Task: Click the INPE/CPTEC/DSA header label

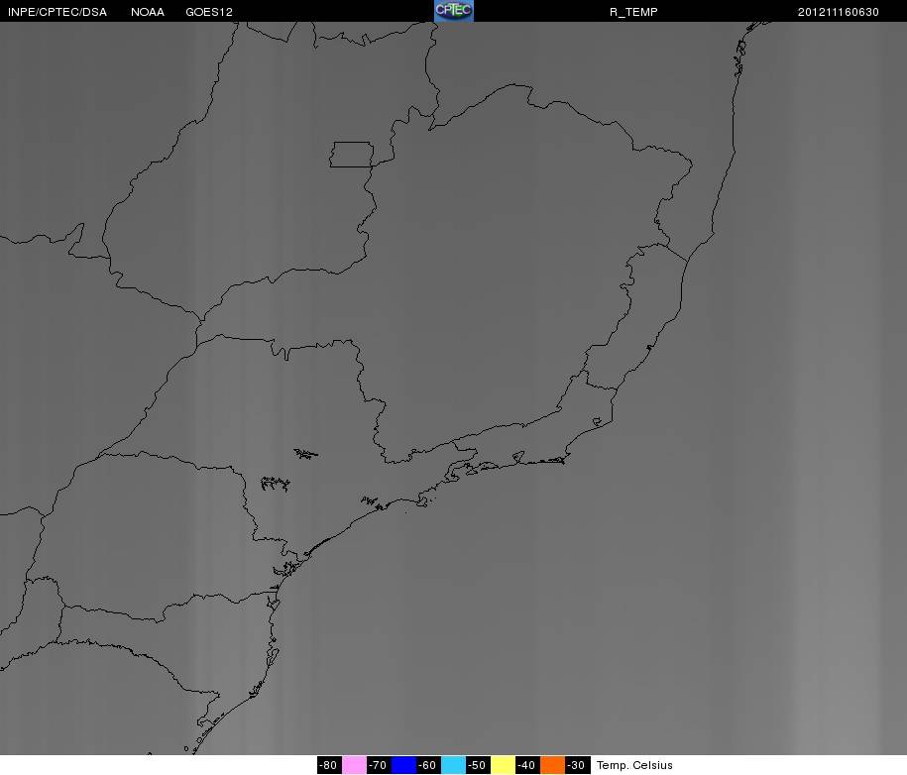Action: click(x=57, y=12)
